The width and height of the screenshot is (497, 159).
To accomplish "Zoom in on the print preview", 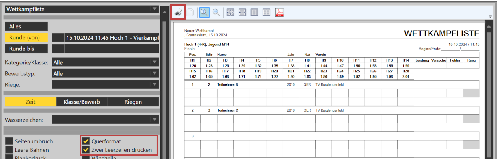I will 204,12.
